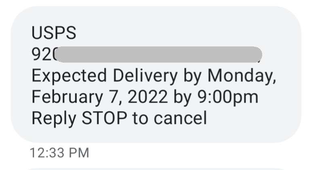Screen dimensions: 322x170
Task: Select the year 2022 in the message
Action: coord(147,97)
